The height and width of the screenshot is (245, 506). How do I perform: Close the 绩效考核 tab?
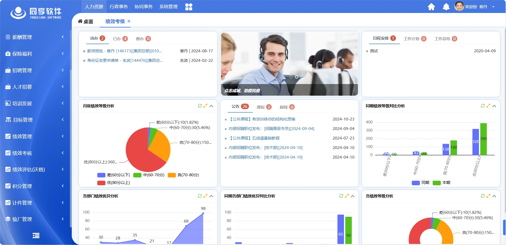(x=129, y=21)
